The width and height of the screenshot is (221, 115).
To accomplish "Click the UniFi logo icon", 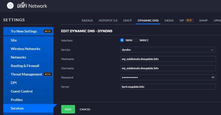I will 10,5.
